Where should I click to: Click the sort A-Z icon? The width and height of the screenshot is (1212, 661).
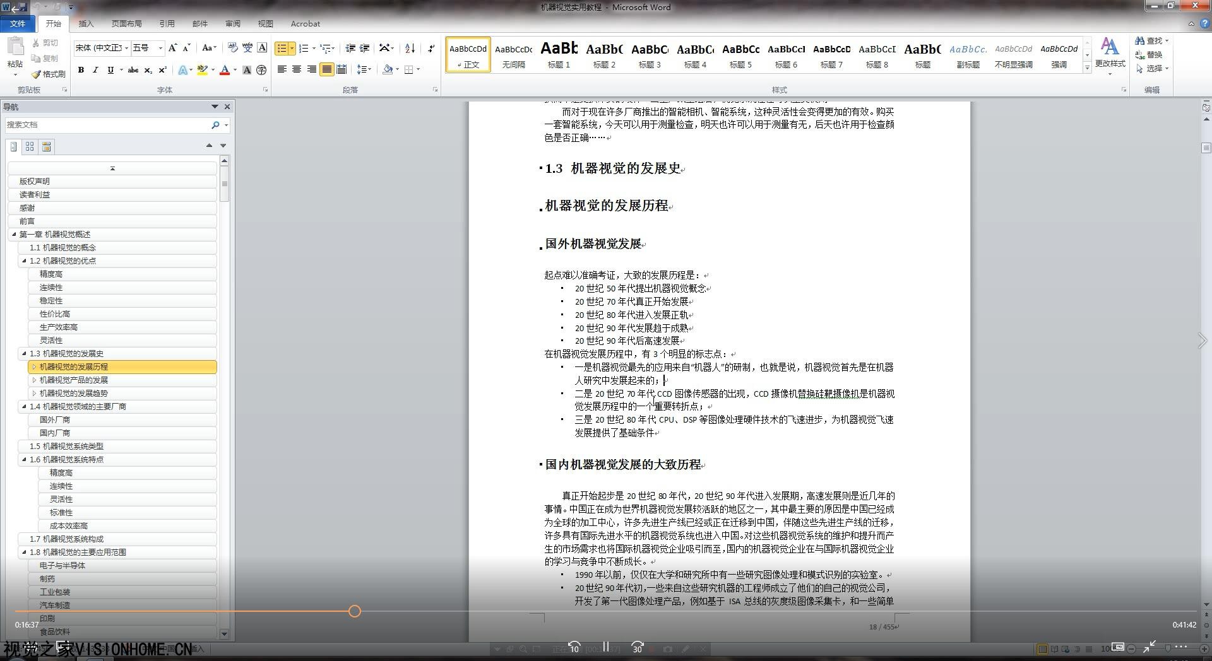tap(410, 48)
